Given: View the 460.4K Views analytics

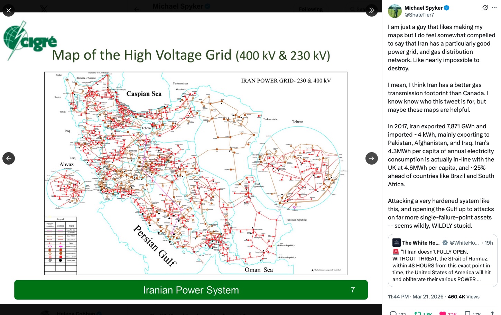Looking at the screenshot, I should pyautogui.click(x=463, y=297).
